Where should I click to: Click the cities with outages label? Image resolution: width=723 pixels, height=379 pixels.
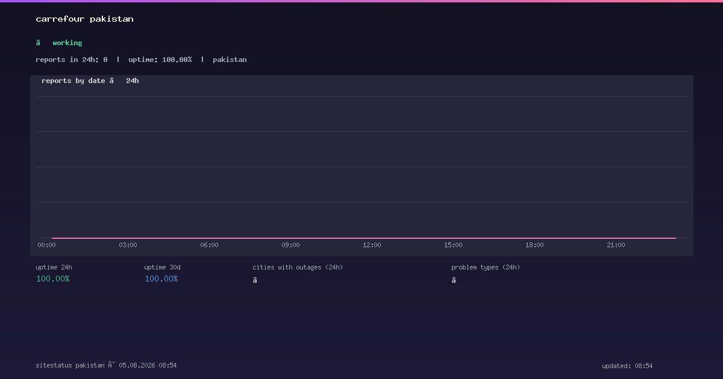tap(298, 267)
